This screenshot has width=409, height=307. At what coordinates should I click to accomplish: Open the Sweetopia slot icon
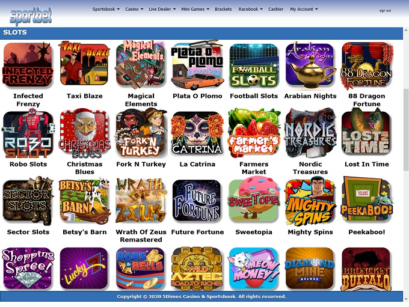coord(254,200)
